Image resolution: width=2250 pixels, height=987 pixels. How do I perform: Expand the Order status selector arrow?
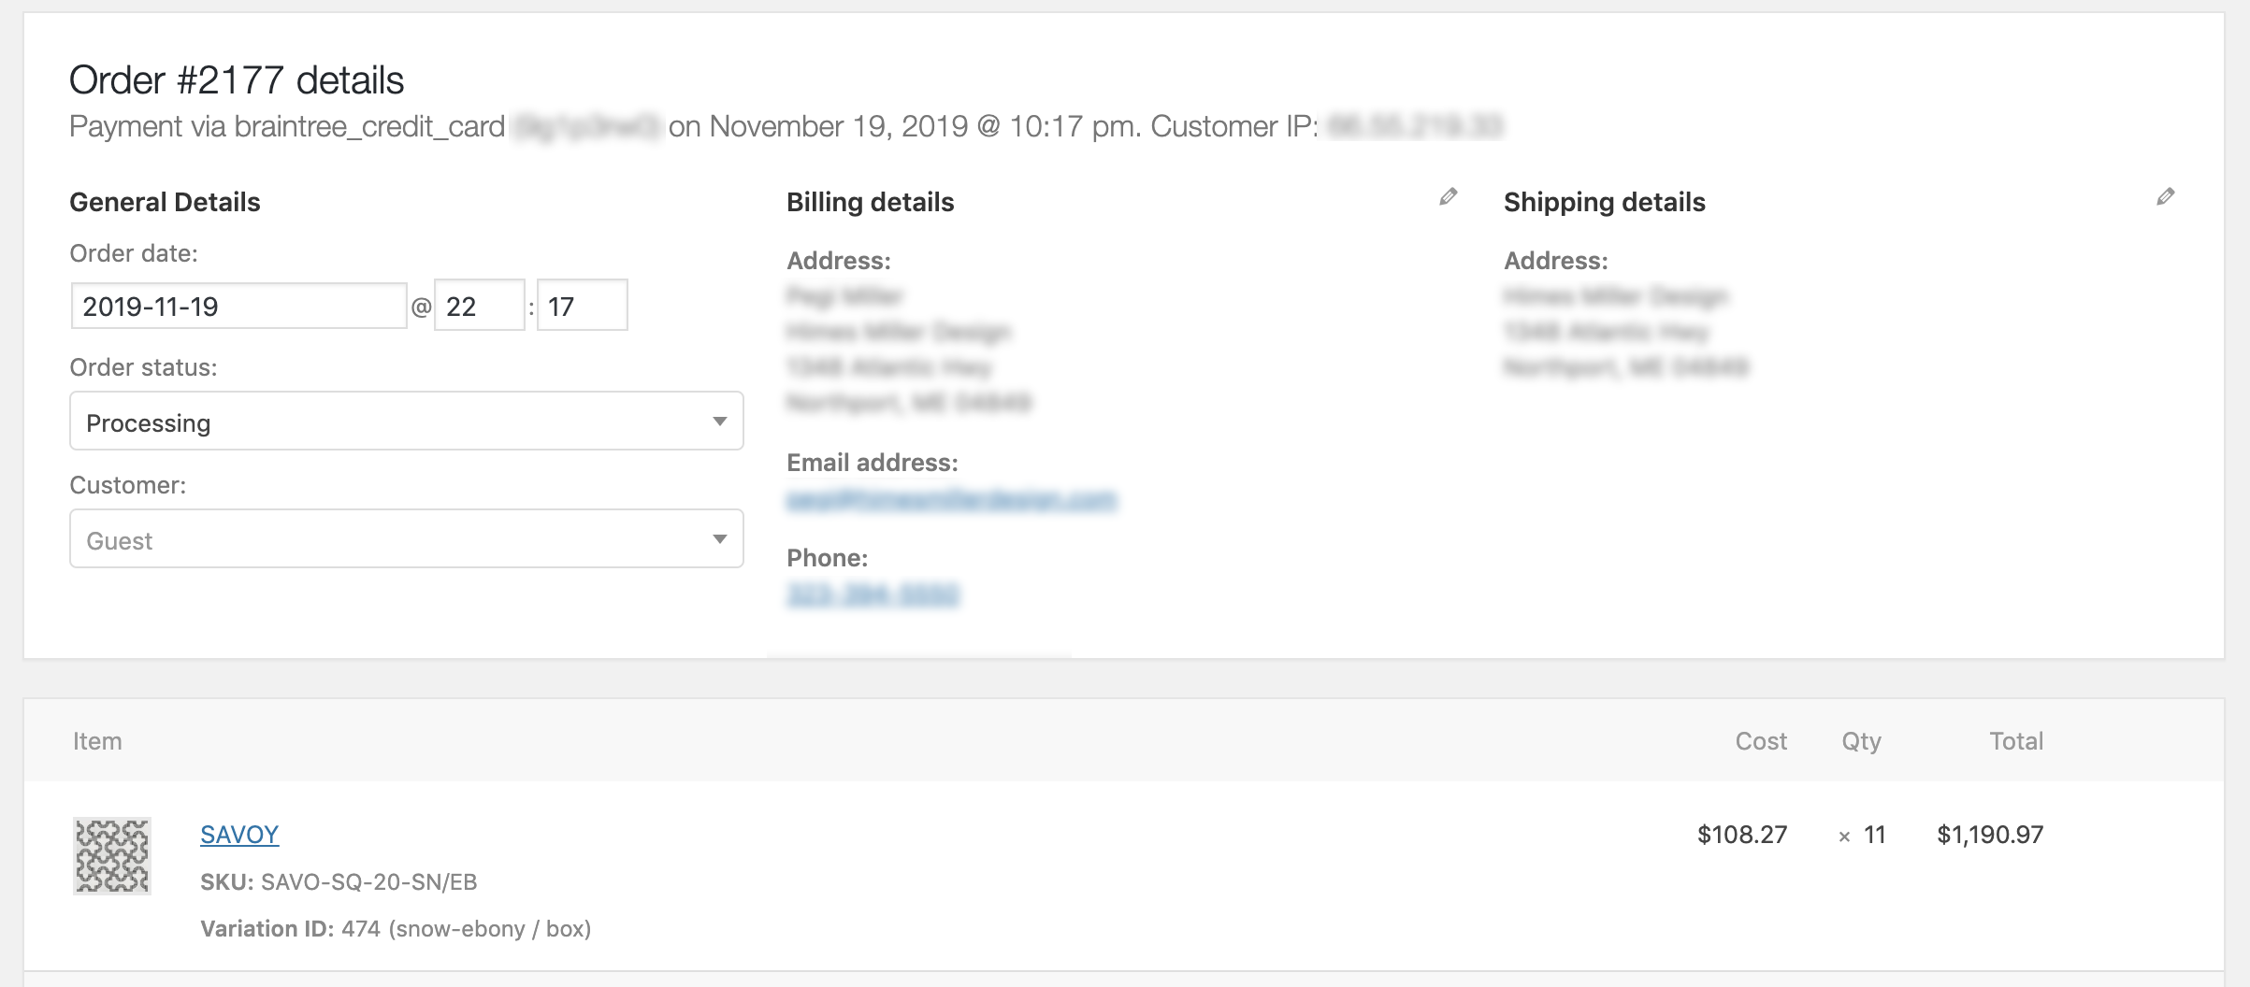tap(719, 422)
